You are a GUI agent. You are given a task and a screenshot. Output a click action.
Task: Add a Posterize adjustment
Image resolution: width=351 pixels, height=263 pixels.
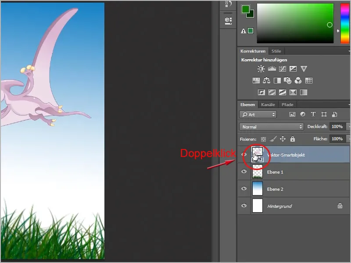272,92
